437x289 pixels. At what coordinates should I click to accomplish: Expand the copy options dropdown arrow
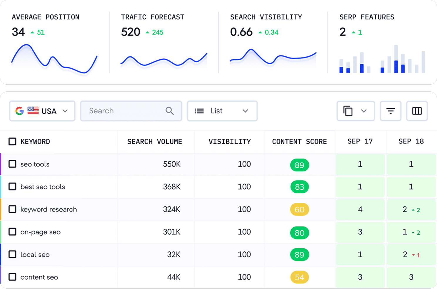pyautogui.click(x=364, y=111)
